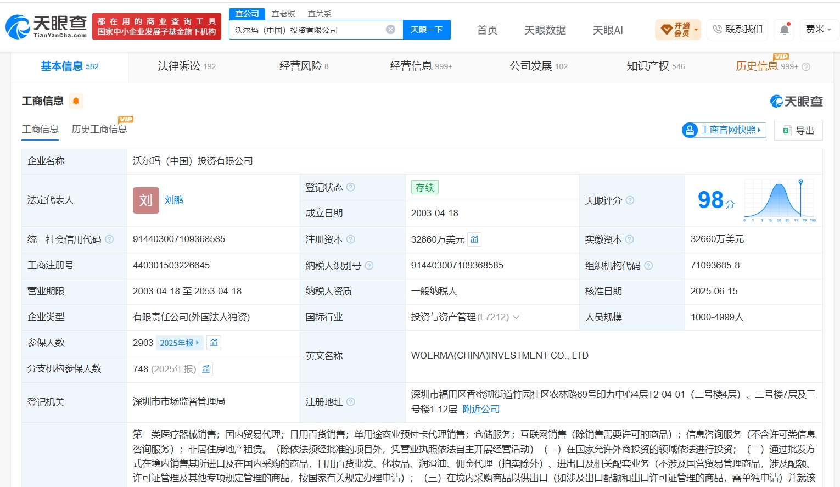Image resolution: width=840 pixels, height=487 pixels.
Task: Go to 首页 in navigation
Action: click(488, 30)
